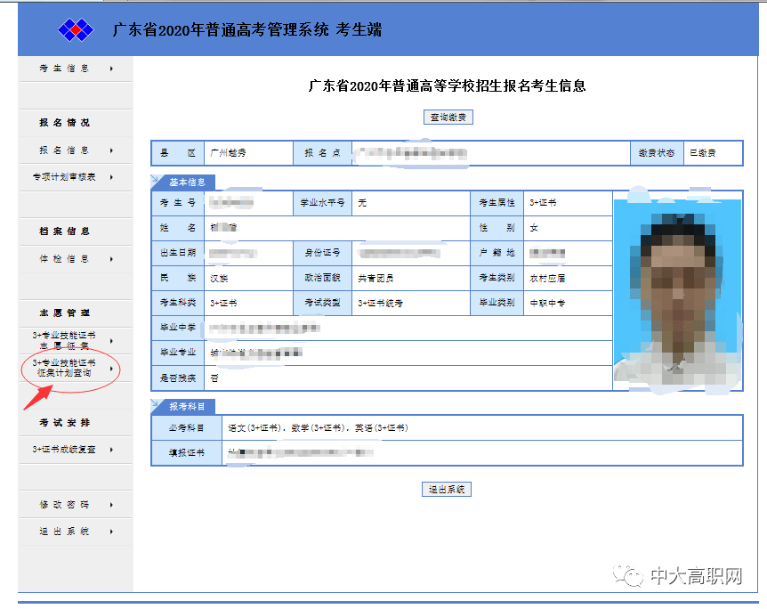Expand the arrow next to 3+证书成绩复查
767x609 pixels.
tap(111, 450)
